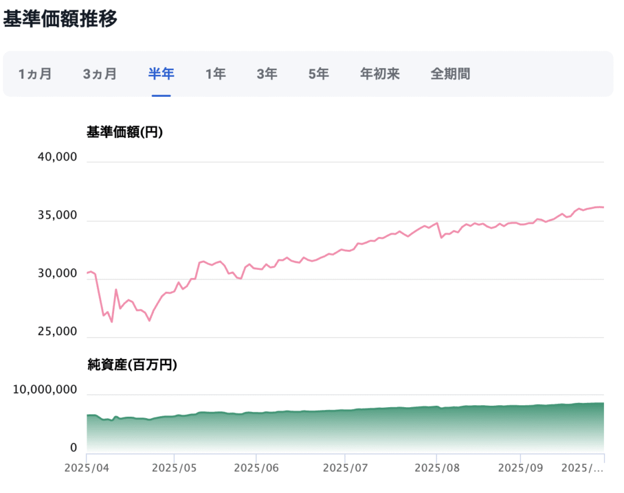Click the 純資産(百万円) chart title
The image size is (624, 493).
(x=132, y=364)
